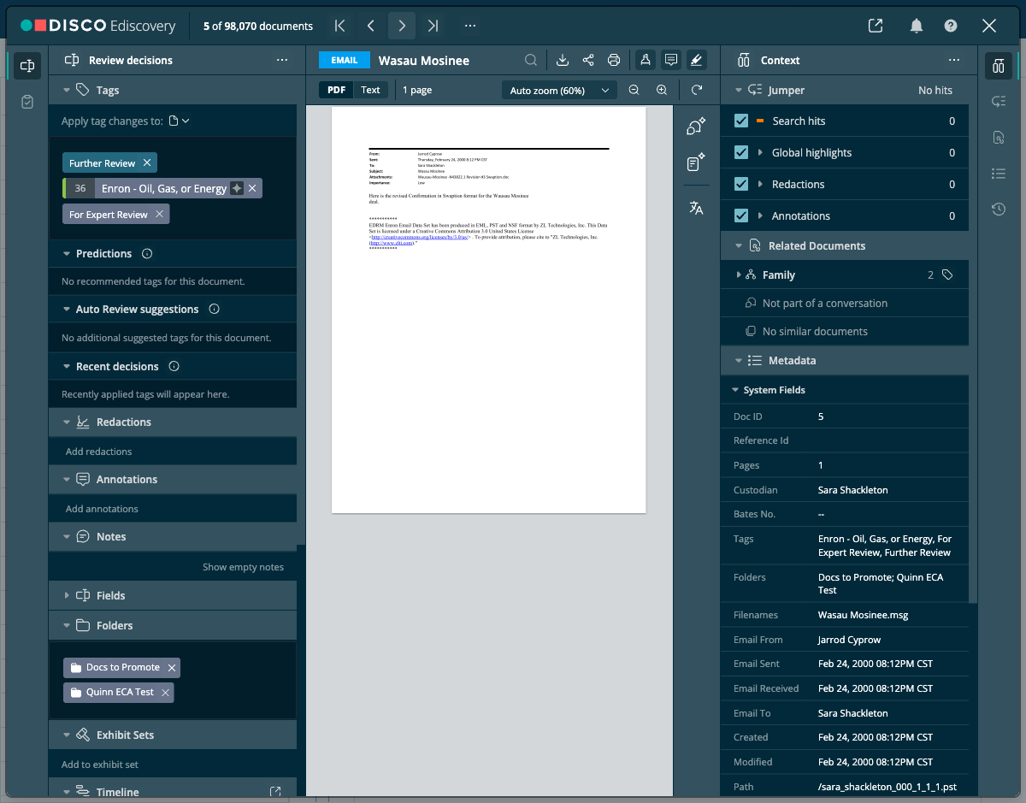1026x803 pixels.
Task: Print the document
Action: [x=614, y=60]
